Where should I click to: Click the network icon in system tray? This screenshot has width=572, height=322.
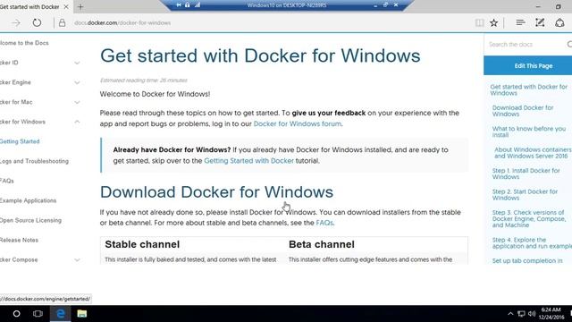point(521,314)
